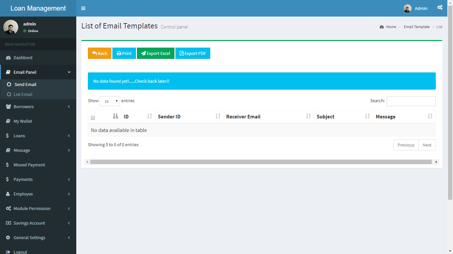Screen dimensions: 453x254
Task: Tick the select-all checkbox in table header
Action: tap(93, 118)
